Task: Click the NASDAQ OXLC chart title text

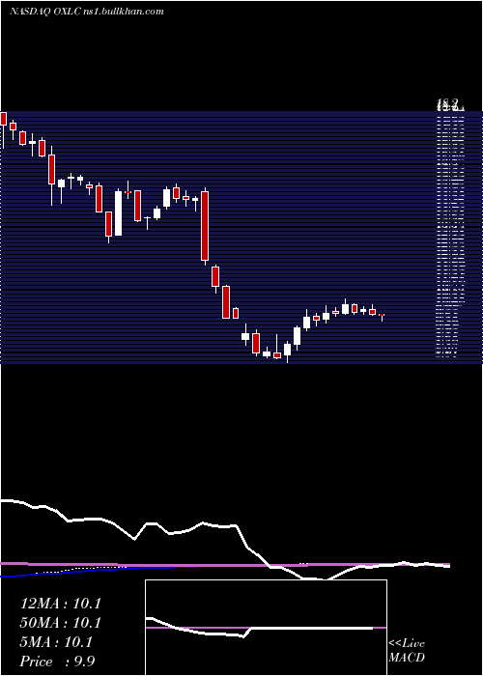Action: click(86, 12)
